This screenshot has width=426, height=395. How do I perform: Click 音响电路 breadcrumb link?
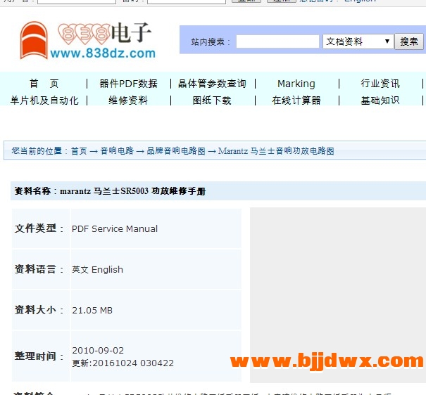click(117, 151)
